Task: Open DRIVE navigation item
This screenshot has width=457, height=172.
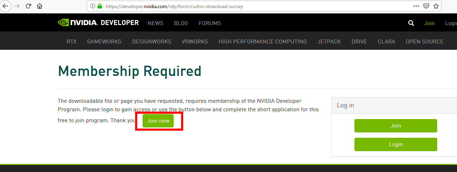Action: [359, 41]
